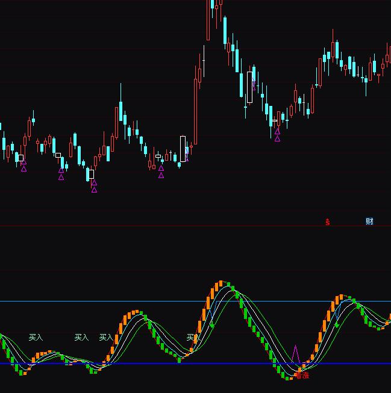Click the leftmost magenta triangle pair

(23, 165)
